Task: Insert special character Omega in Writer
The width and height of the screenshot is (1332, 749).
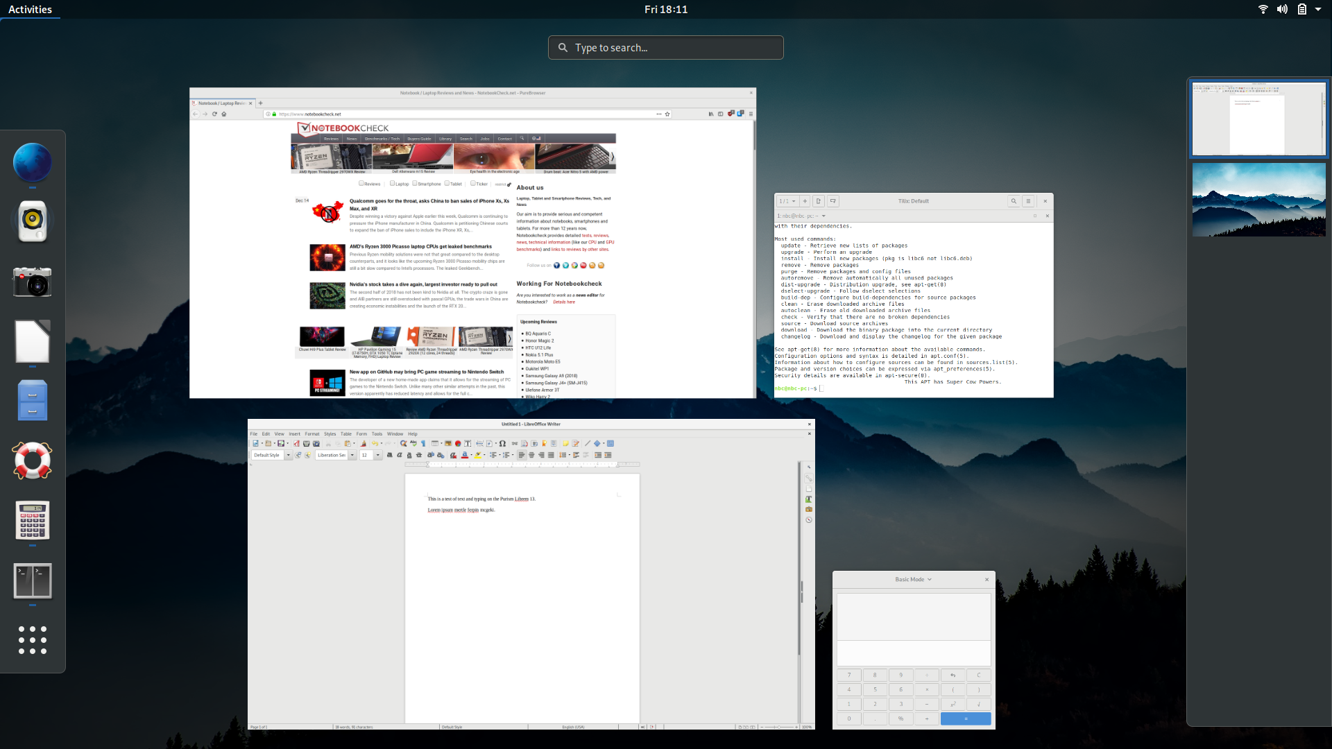Action: (502, 444)
